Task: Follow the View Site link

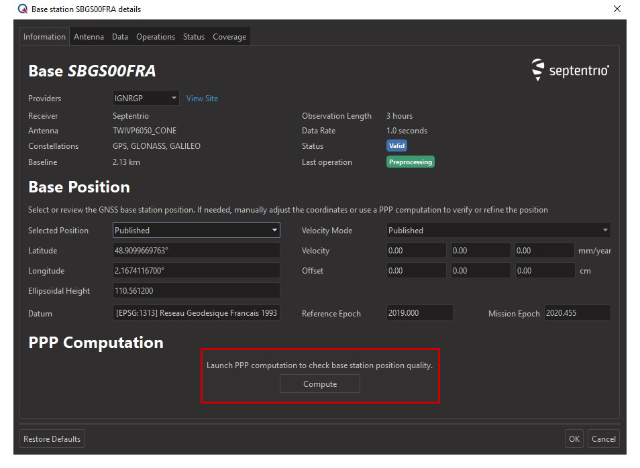Action: pos(202,99)
